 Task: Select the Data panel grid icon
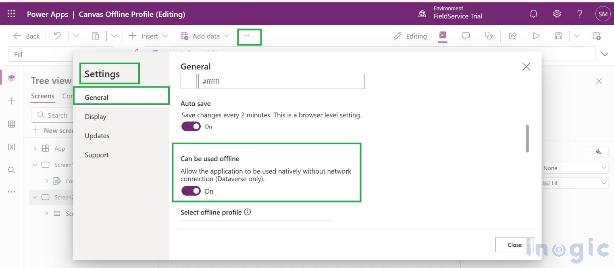(x=11, y=124)
